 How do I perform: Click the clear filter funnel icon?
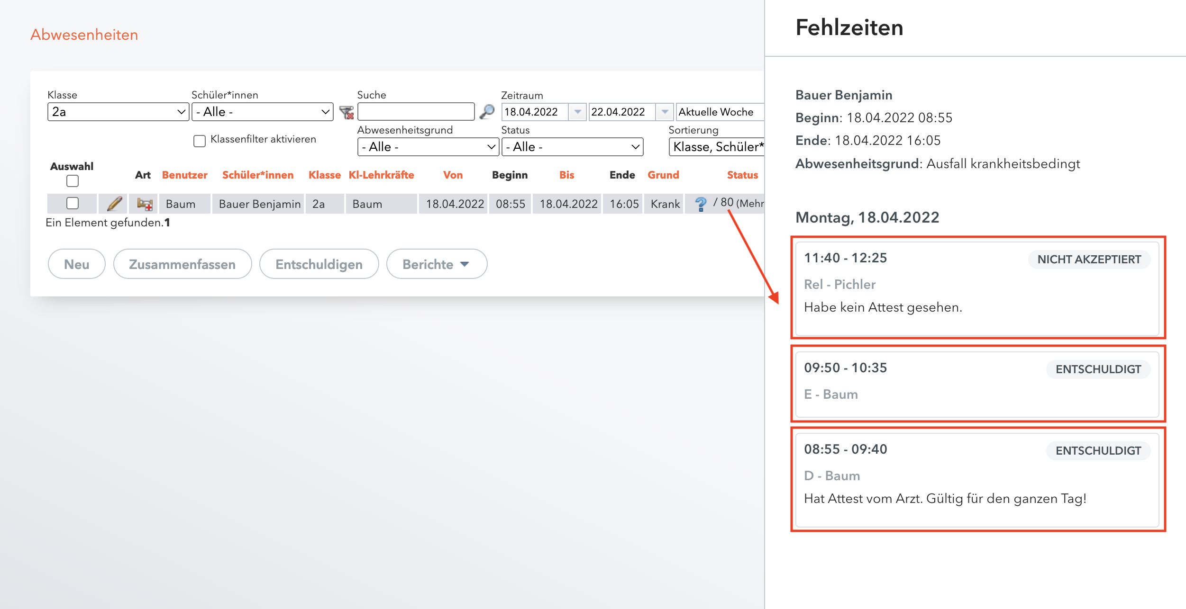pos(347,112)
